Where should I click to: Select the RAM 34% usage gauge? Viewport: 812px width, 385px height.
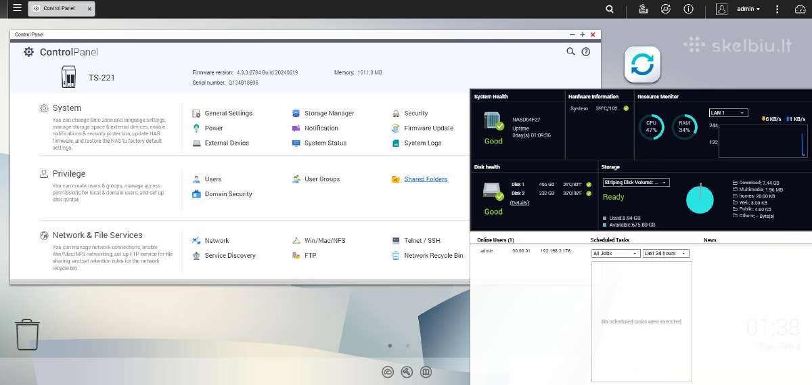coord(684,127)
